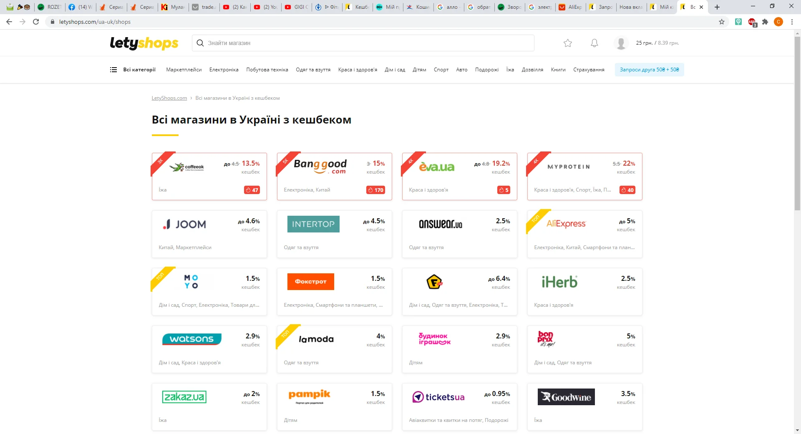Image resolution: width=801 pixels, height=434 pixels.
Task: Open the answear.ua store logo
Action: pos(441,224)
